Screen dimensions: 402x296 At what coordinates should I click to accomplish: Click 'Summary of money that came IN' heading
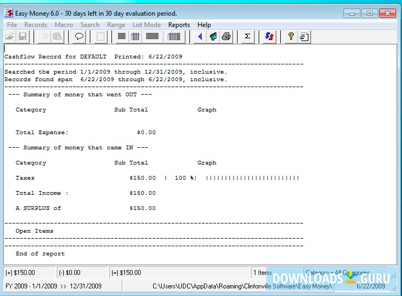click(78, 148)
